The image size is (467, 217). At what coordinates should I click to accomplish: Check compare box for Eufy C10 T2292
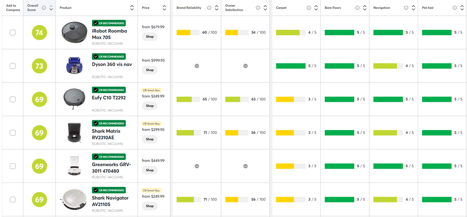coord(13,99)
